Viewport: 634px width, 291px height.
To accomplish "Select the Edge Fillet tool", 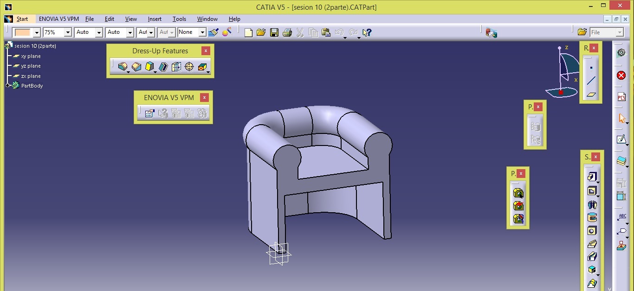I will [x=122, y=67].
